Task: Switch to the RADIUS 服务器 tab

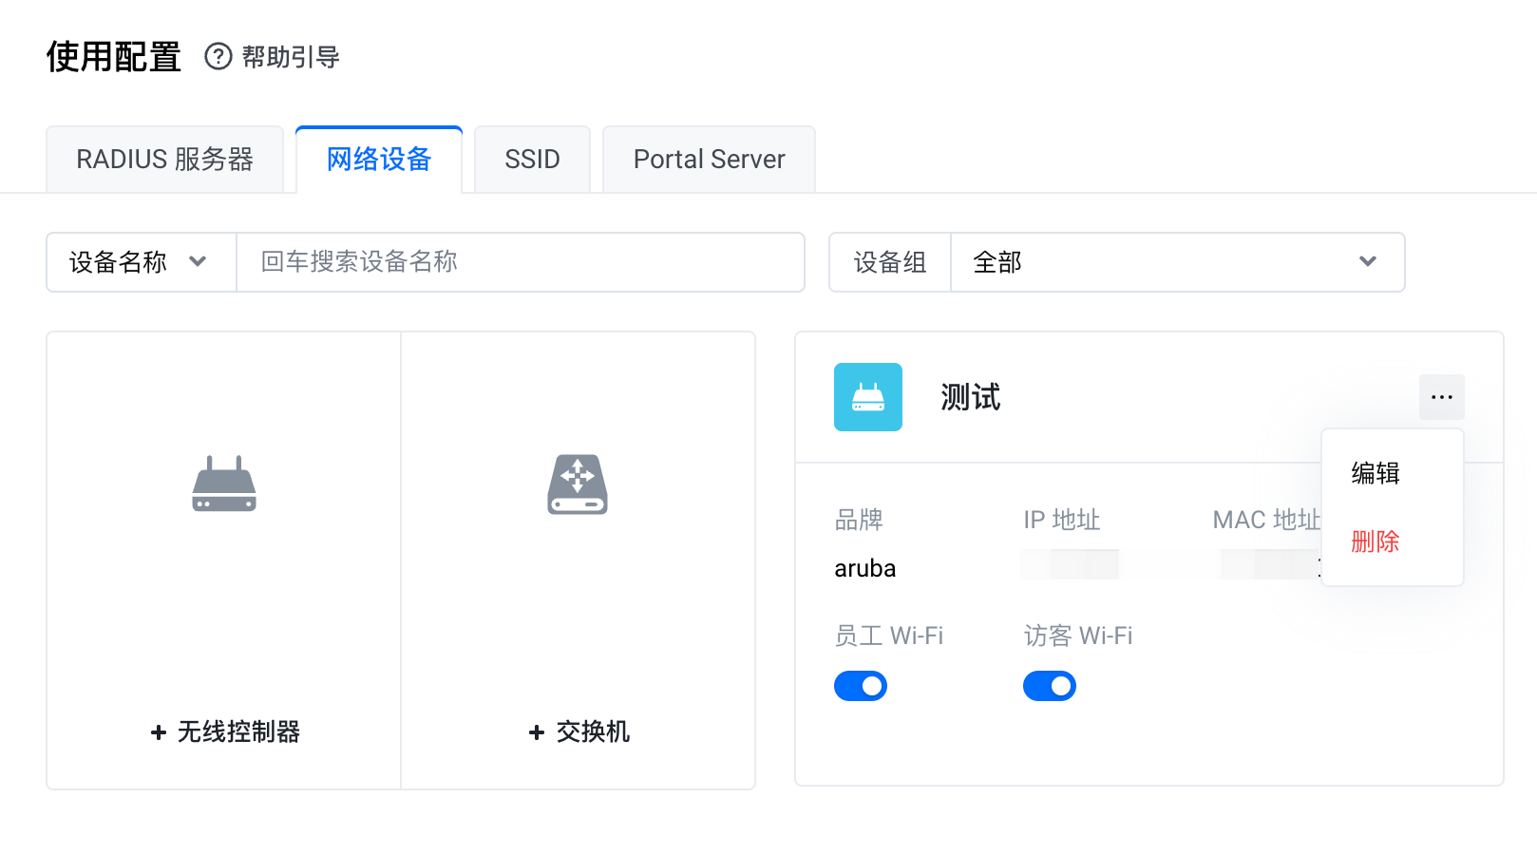Action: [x=165, y=160]
